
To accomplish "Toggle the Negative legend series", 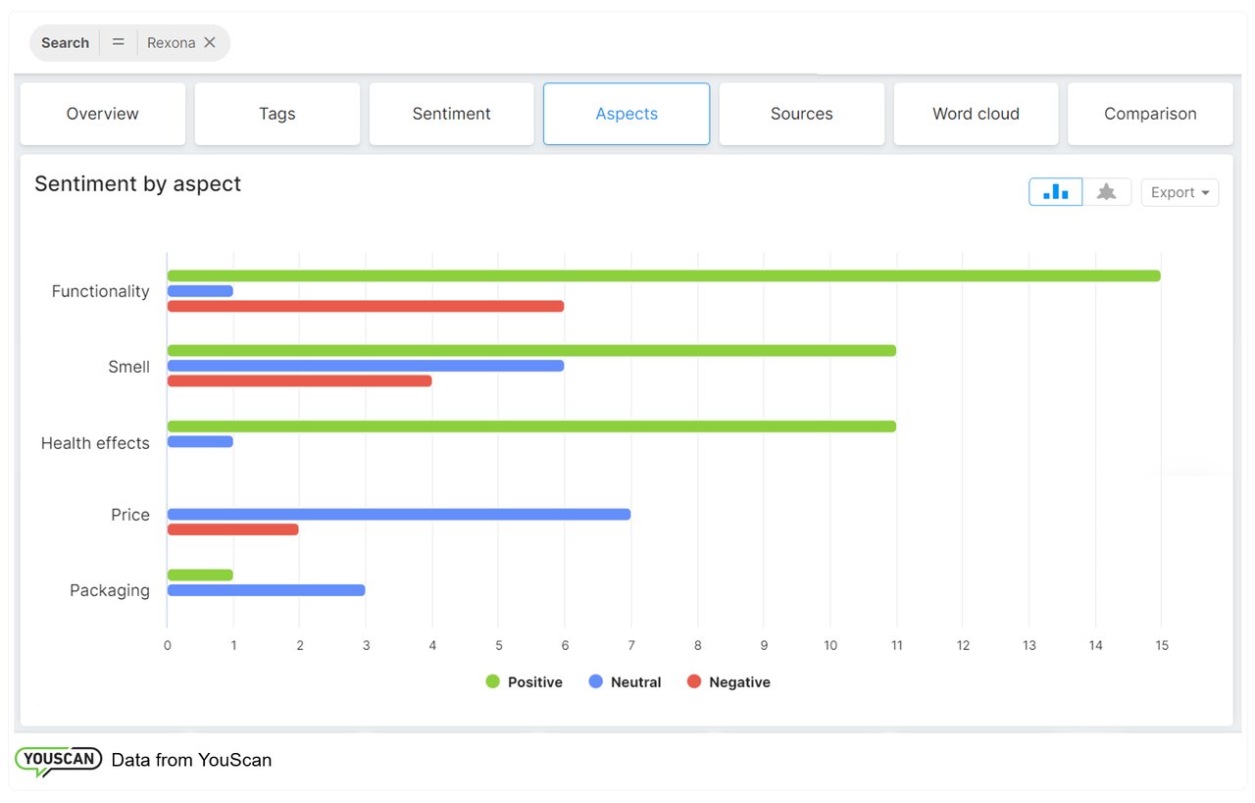I will tap(728, 682).
